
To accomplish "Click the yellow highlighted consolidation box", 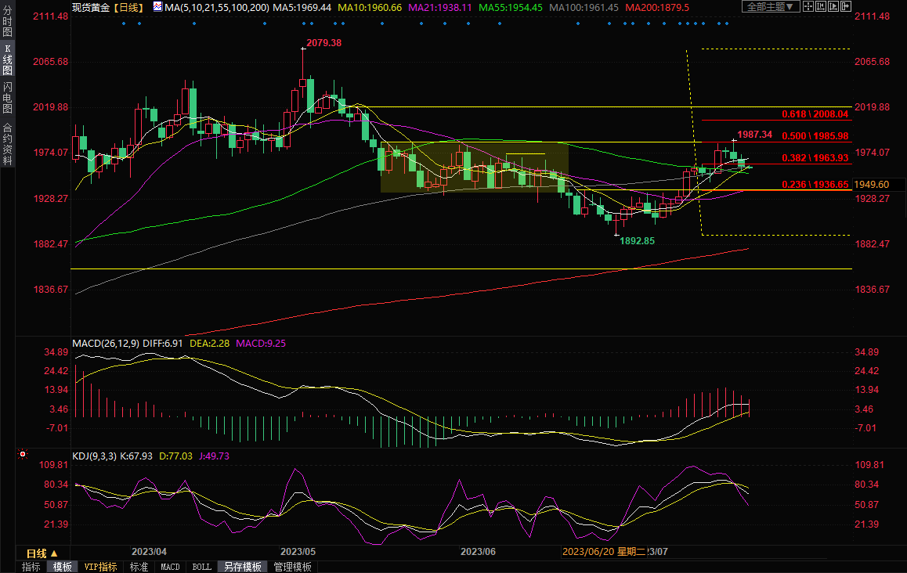I will tap(473, 167).
